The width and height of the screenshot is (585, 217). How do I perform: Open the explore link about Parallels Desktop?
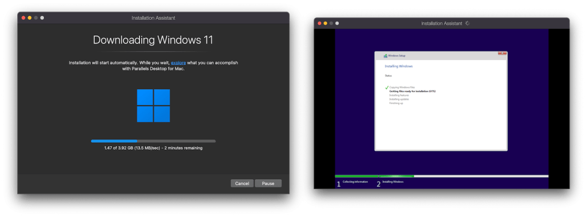point(178,63)
